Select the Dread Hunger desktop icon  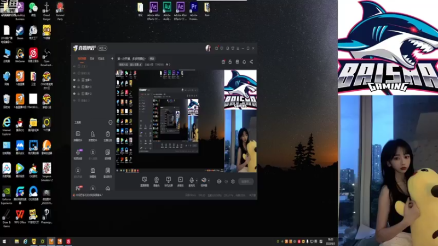pyautogui.click(x=47, y=10)
